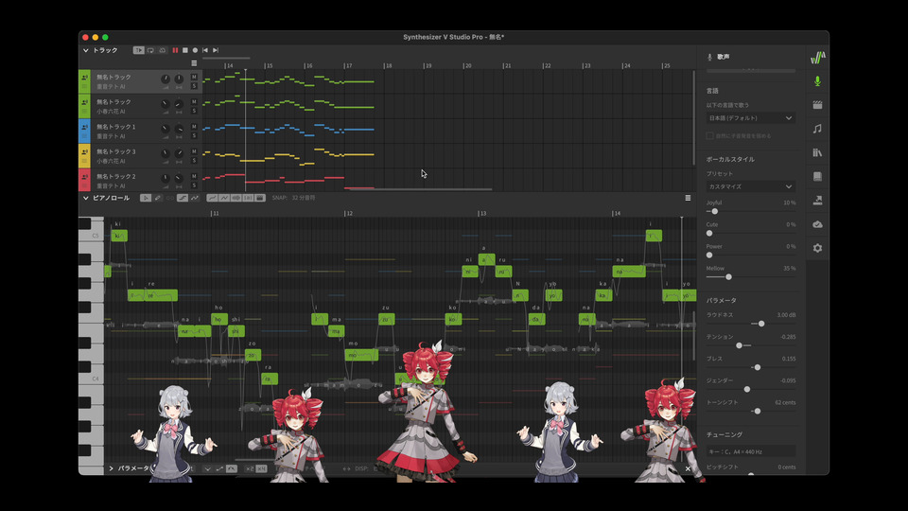
Task: Open the settings gear panel
Action: tap(817, 248)
